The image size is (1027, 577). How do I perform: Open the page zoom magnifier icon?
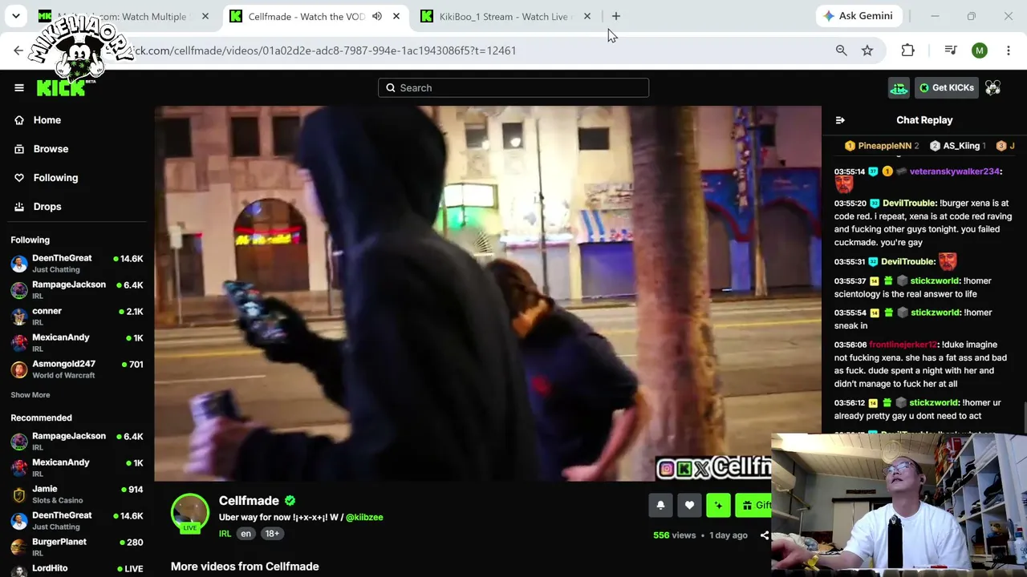pos(841,50)
